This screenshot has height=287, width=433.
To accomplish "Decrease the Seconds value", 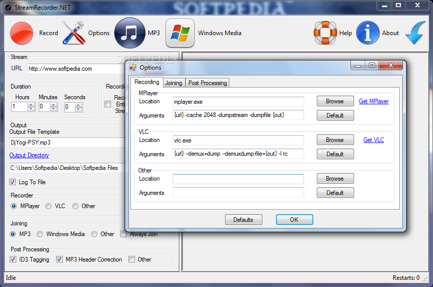I will tap(78, 109).
